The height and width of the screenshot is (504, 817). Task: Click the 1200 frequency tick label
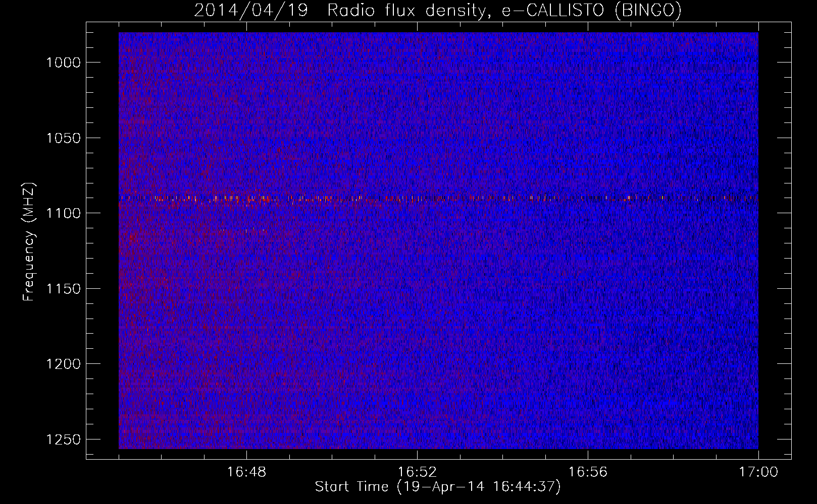tap(63, 364)
